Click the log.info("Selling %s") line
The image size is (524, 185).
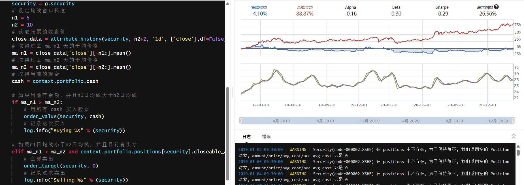coord(76,180)
